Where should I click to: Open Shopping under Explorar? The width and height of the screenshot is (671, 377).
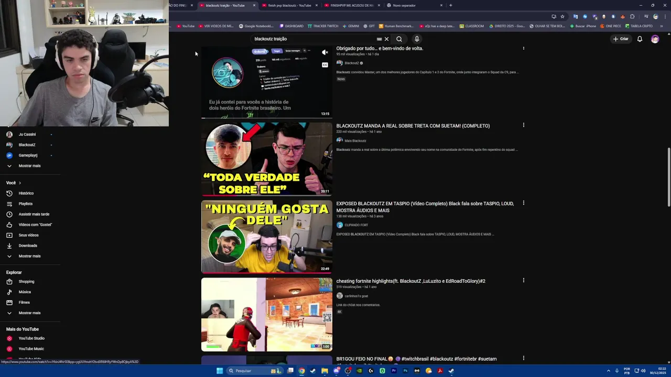26,282
